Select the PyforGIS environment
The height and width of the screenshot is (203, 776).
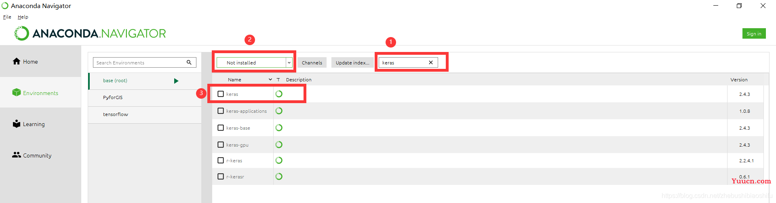pyautogui.click(x=145, y=98)
